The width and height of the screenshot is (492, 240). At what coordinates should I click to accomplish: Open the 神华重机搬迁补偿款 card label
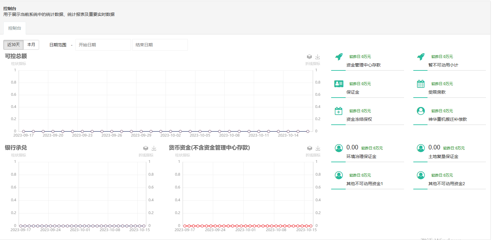(447, 119)
